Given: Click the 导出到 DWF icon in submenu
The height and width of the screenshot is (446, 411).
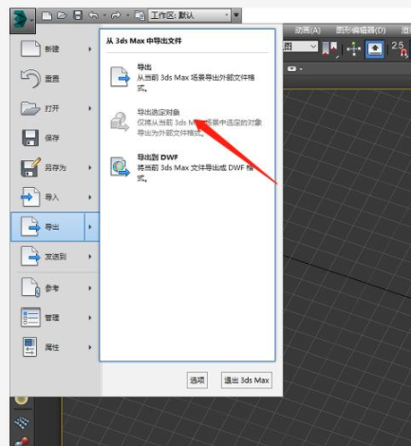Looking at the screenshot, I should (120, 167).
